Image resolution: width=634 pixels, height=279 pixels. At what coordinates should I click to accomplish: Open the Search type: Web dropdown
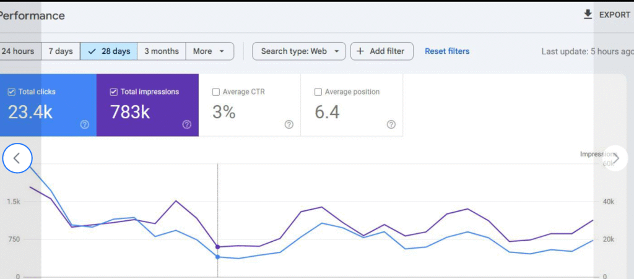[x=298, y=51]
